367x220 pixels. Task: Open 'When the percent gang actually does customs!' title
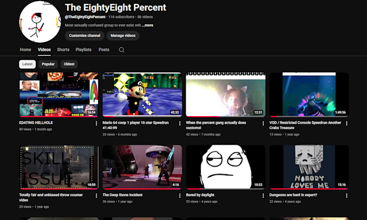[x=216, y=125]
